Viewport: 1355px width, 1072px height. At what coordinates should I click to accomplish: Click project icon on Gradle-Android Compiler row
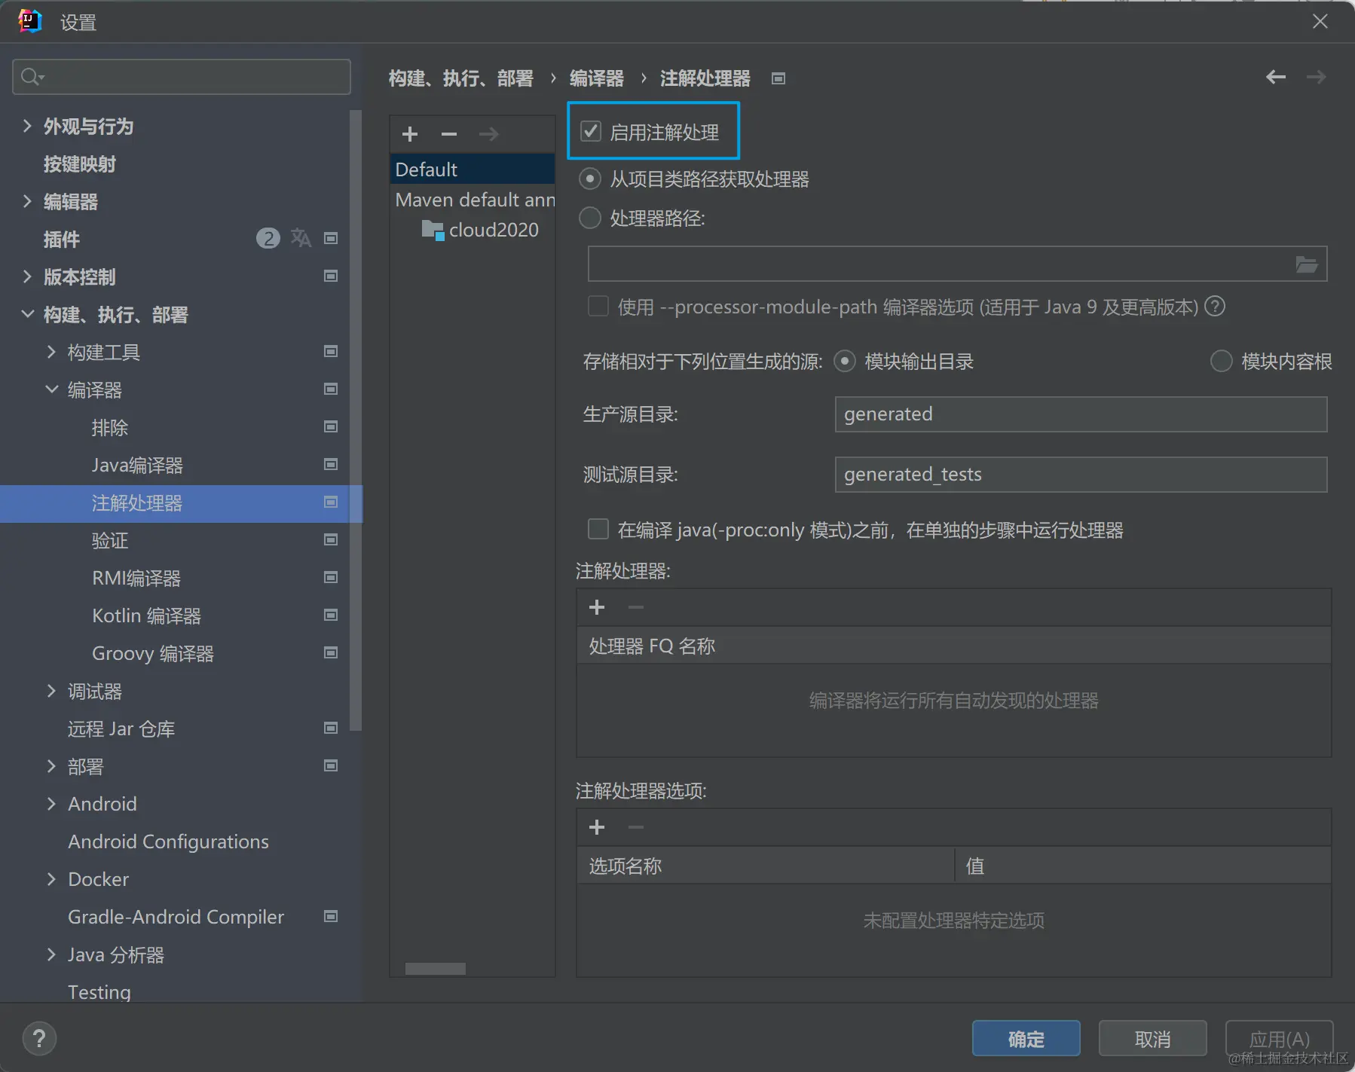pos(330,917)
